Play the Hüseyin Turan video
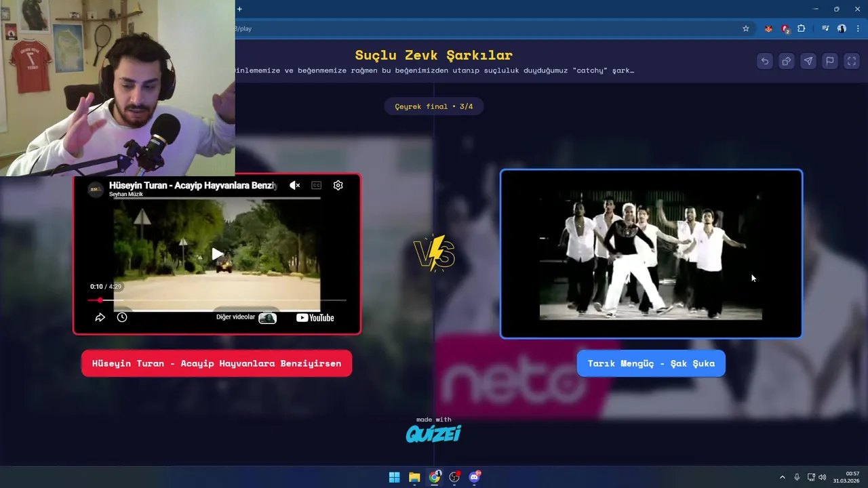The image size is (868, 488). pyautogui.click(x=217, y=254)
